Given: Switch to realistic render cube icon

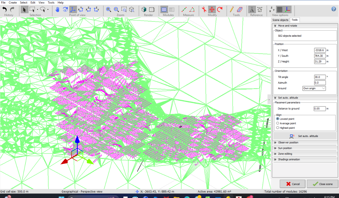Looking at the screenshot, I should click(144, 9).
